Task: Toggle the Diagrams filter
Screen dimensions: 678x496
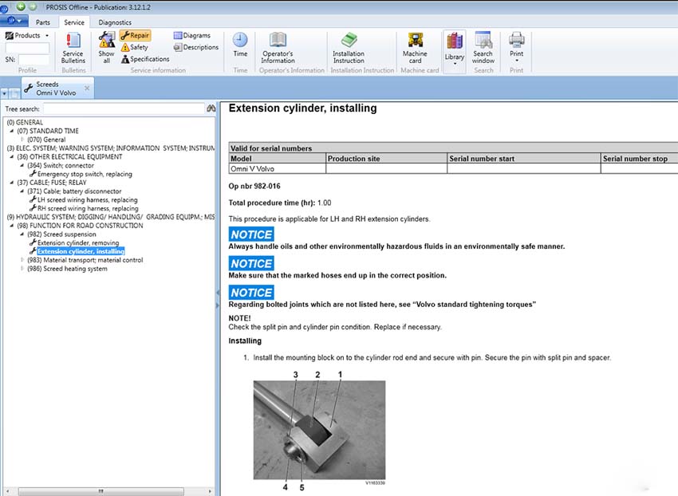Action: coord(192,35)
